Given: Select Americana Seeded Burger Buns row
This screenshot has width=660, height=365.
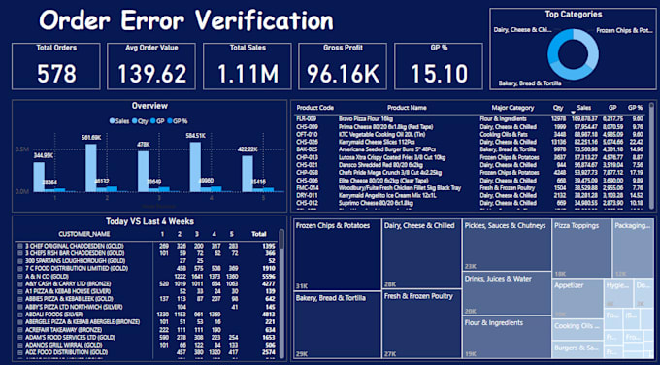Looking at the screenshot, I should click(470, 149).
